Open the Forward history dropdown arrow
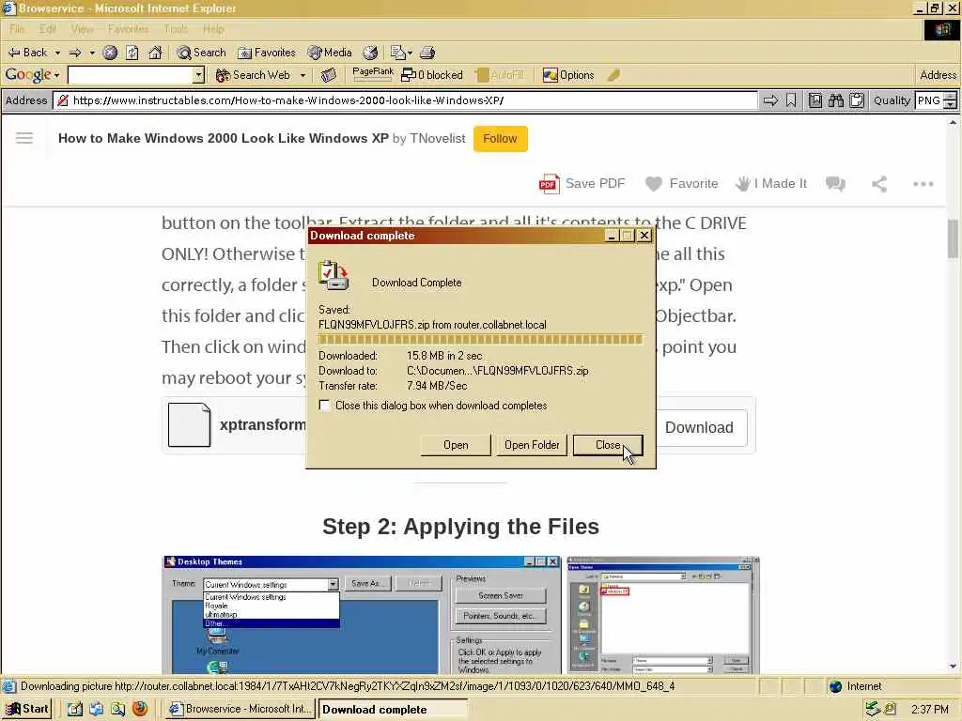Image resolution: width=962 pixels, height=721 pixels. [92, 53]
